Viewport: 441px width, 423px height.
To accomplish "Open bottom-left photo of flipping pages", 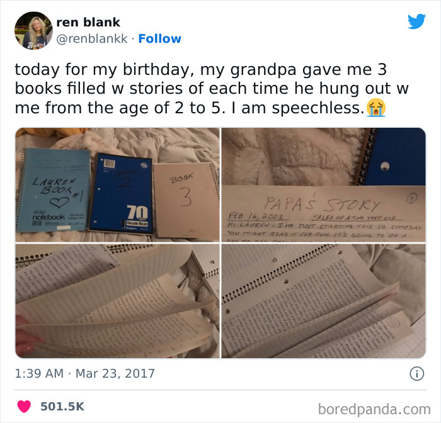I will coord(117,301).
